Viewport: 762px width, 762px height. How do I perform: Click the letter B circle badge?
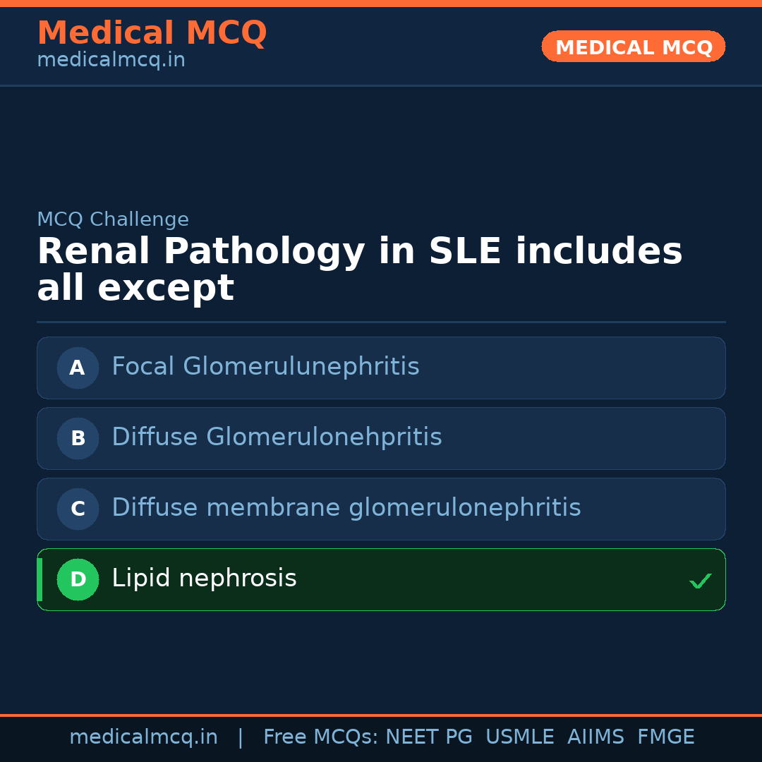78,438
